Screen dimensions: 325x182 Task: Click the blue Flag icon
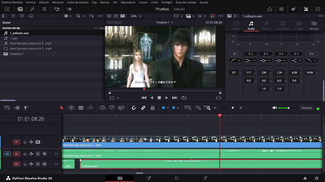click(x=163, y=108)
